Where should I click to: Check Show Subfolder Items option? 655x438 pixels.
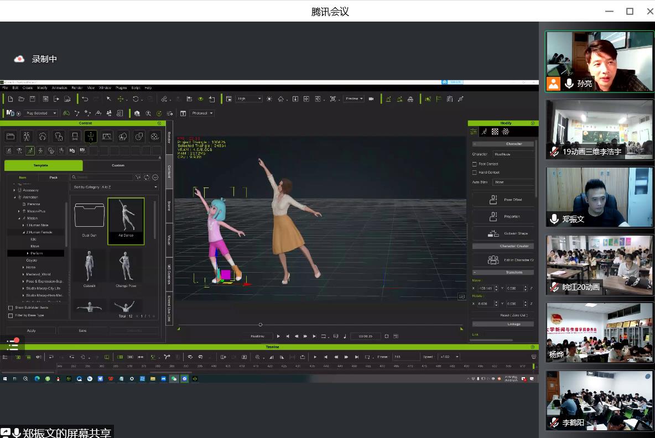(11, 307)
